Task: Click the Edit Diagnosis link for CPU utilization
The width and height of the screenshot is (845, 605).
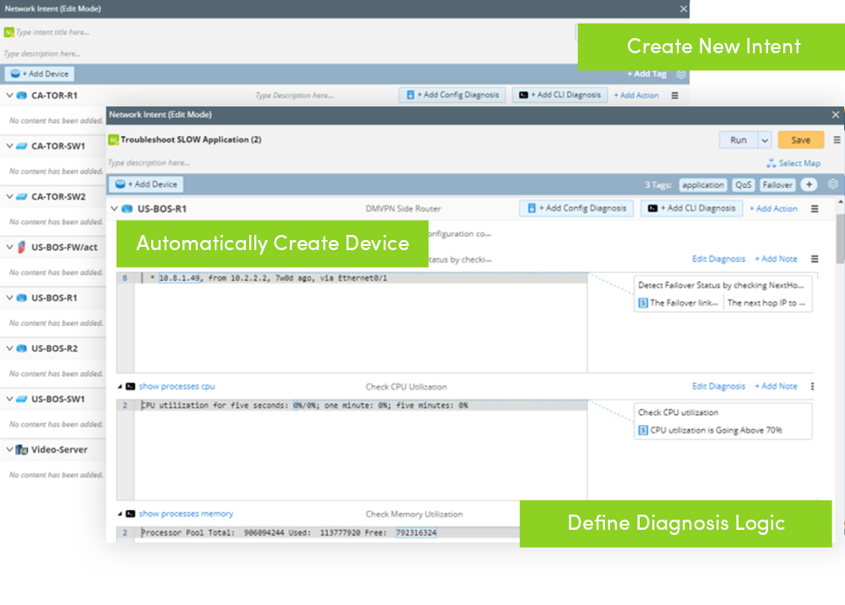Action: [x=718, y=386]
